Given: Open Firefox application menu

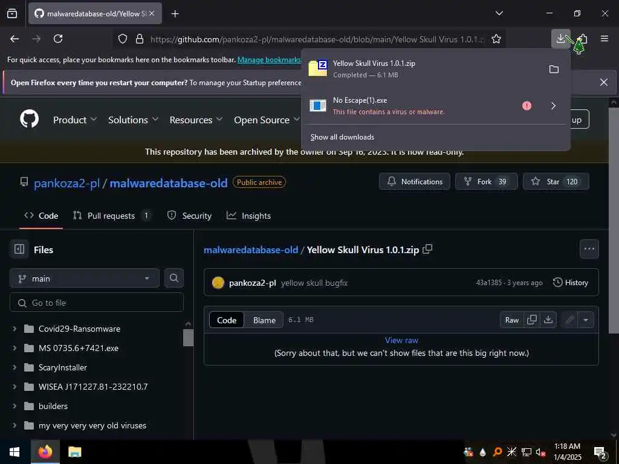Looking at the screenshot, I should (604, 39).
